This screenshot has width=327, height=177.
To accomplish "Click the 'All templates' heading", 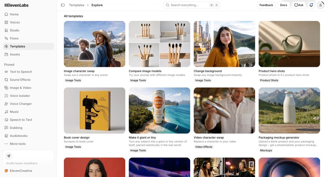I will click(x=73, y=16).
